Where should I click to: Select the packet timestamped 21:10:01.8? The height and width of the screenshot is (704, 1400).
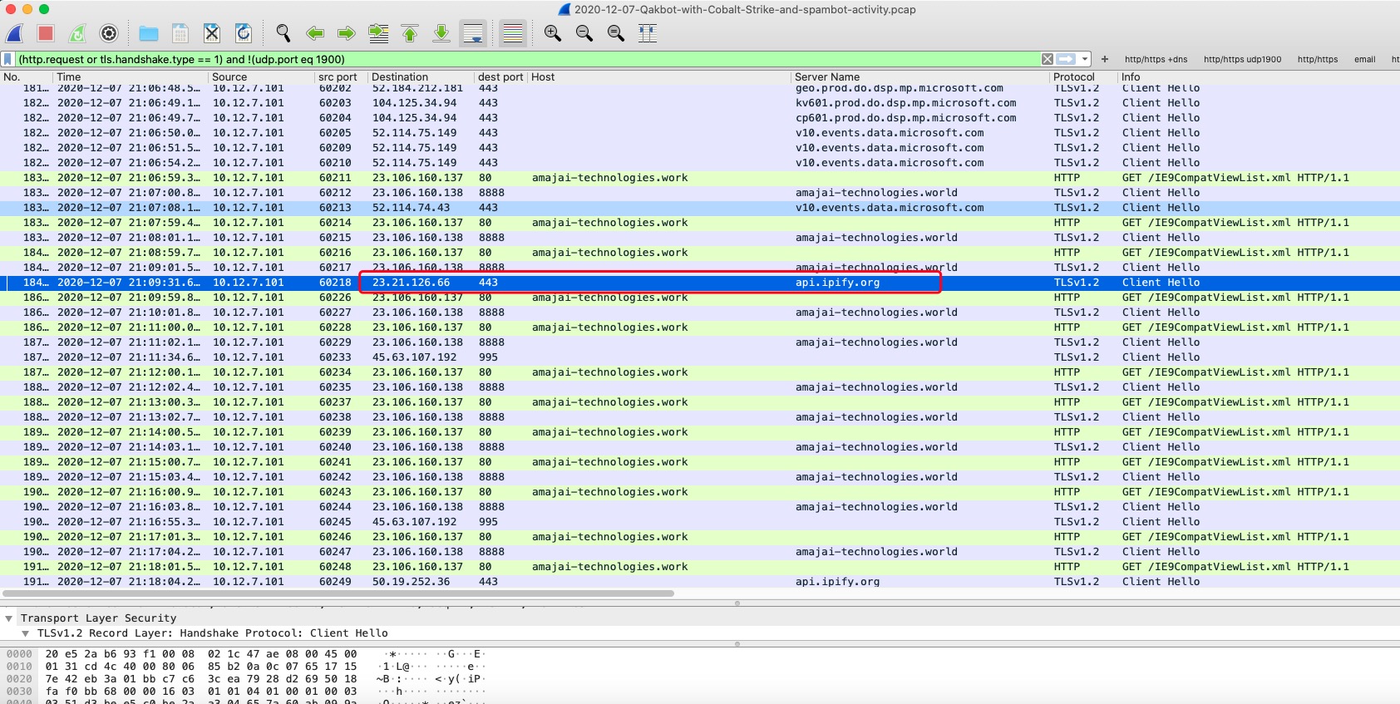point(700,313)
